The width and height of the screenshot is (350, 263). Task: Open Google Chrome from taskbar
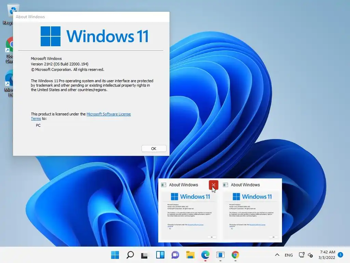pyautogui.click(x=235, y=255)
